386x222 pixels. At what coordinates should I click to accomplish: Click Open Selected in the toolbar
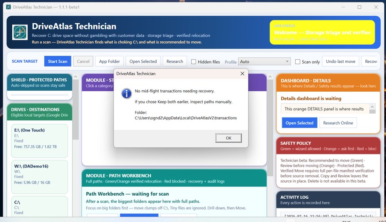(143, 61)
